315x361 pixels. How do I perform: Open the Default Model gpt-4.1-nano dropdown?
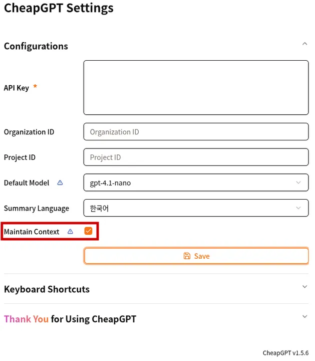pyautogui.click(x=196, y=183)
